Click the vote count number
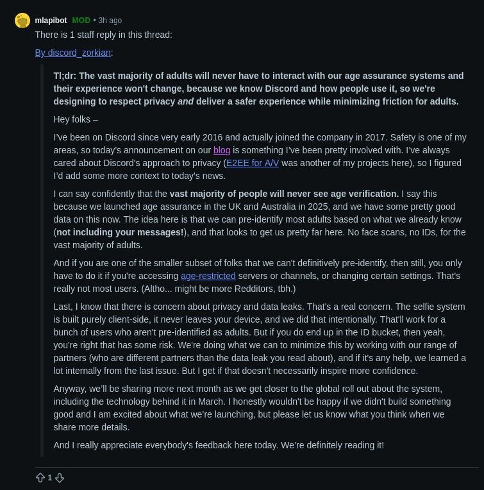The height and width of the screenshot is (490, 484). (50, 478)
